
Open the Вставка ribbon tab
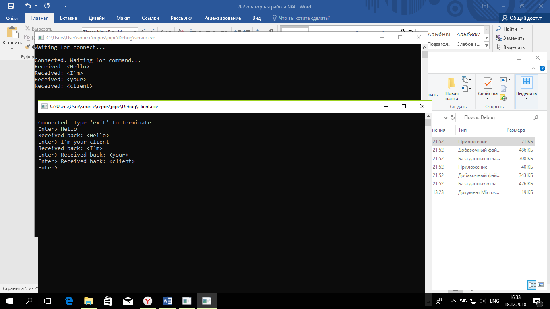click(x=68, y=18)
